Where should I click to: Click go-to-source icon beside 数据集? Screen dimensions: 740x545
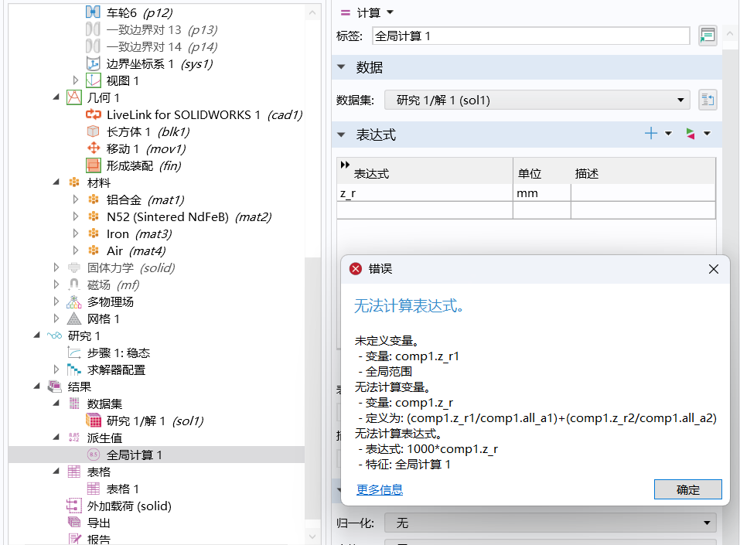coord(708,100)
